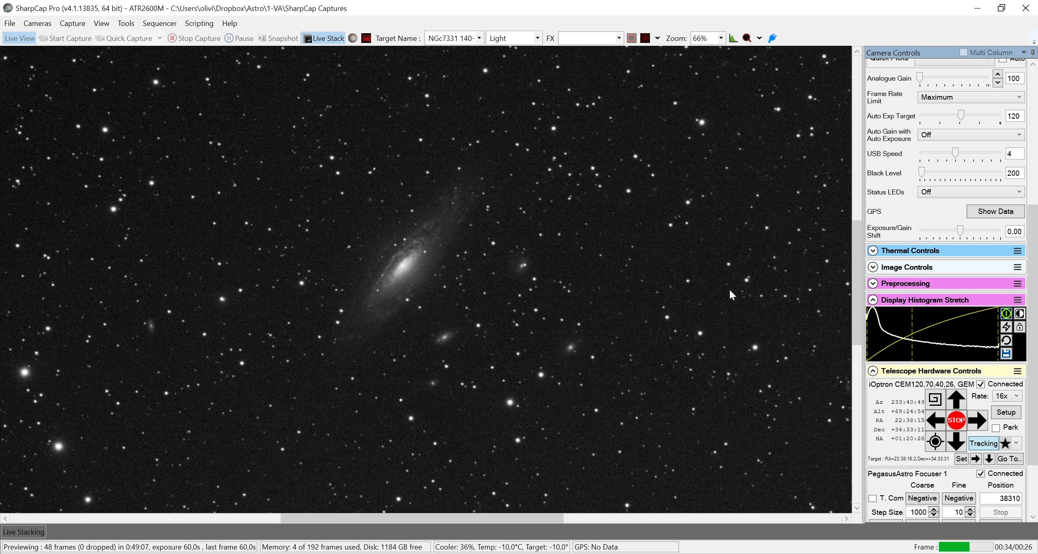Click the reticle crosshair toolbar icon

[645, 38]
